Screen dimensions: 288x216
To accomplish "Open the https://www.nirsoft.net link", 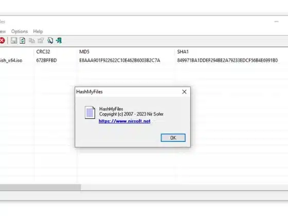I will pyautogui.click(x=124, y=121).
